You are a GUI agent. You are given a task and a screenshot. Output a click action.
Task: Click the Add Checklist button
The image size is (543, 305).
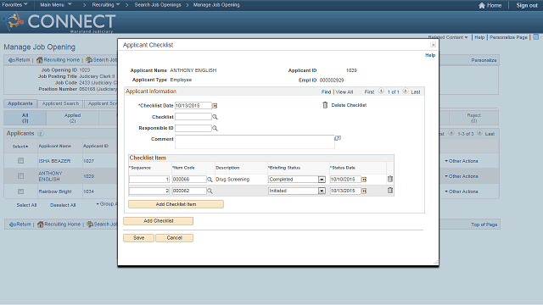159,221
